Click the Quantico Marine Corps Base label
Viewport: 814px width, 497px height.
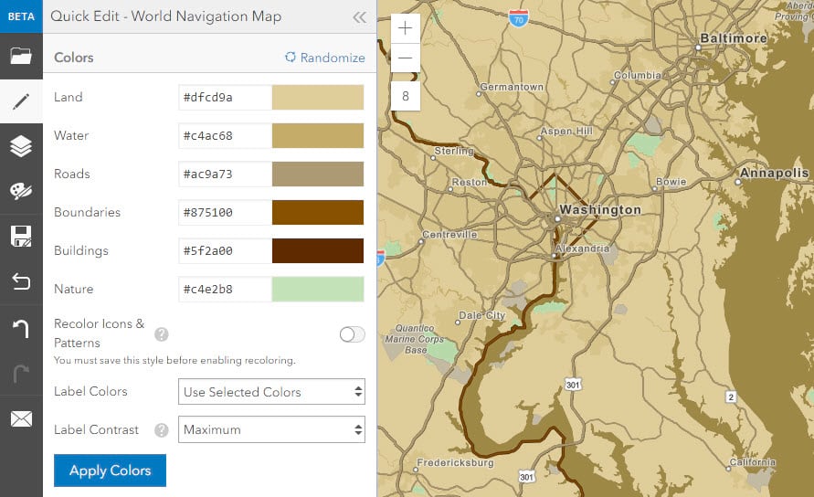click(415, 339)
